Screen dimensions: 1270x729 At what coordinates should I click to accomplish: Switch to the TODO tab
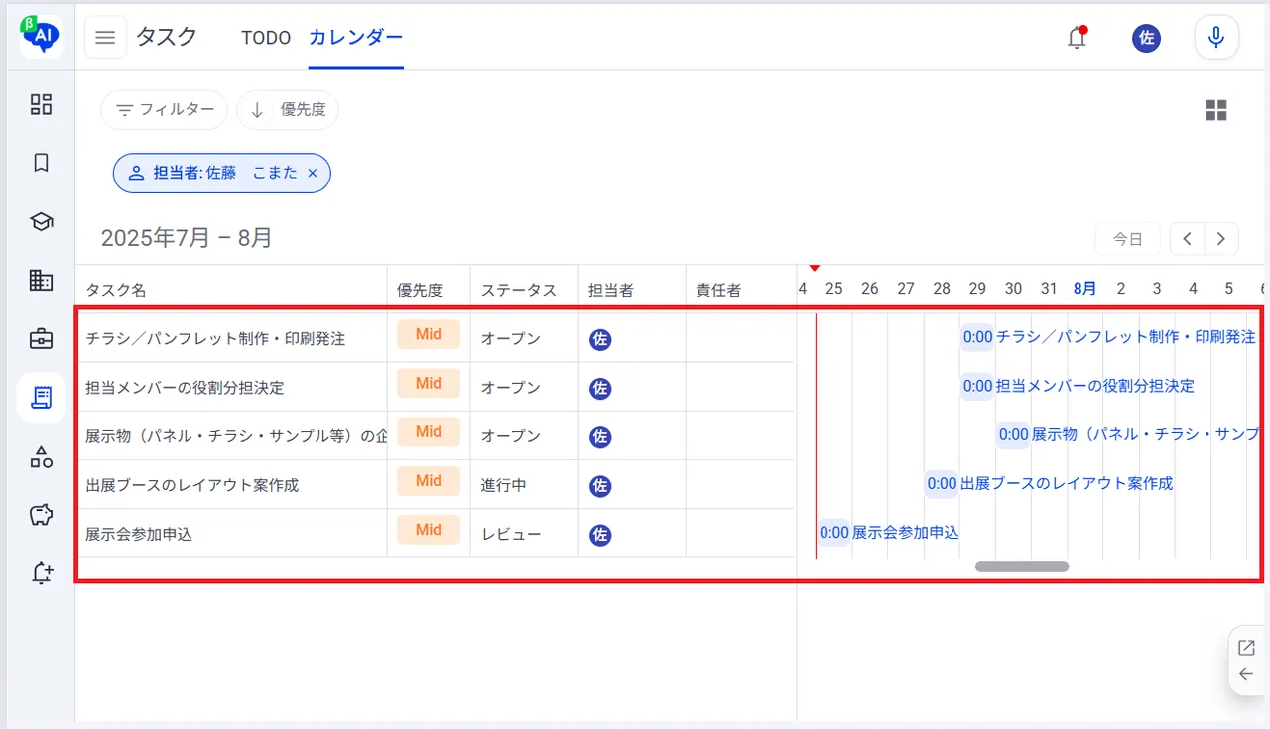(x=266, y=38)
